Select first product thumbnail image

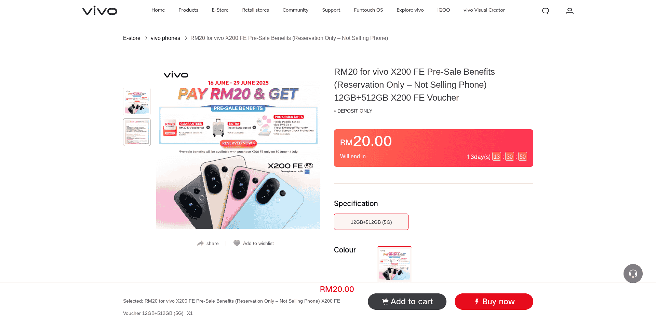coord(137,101)
